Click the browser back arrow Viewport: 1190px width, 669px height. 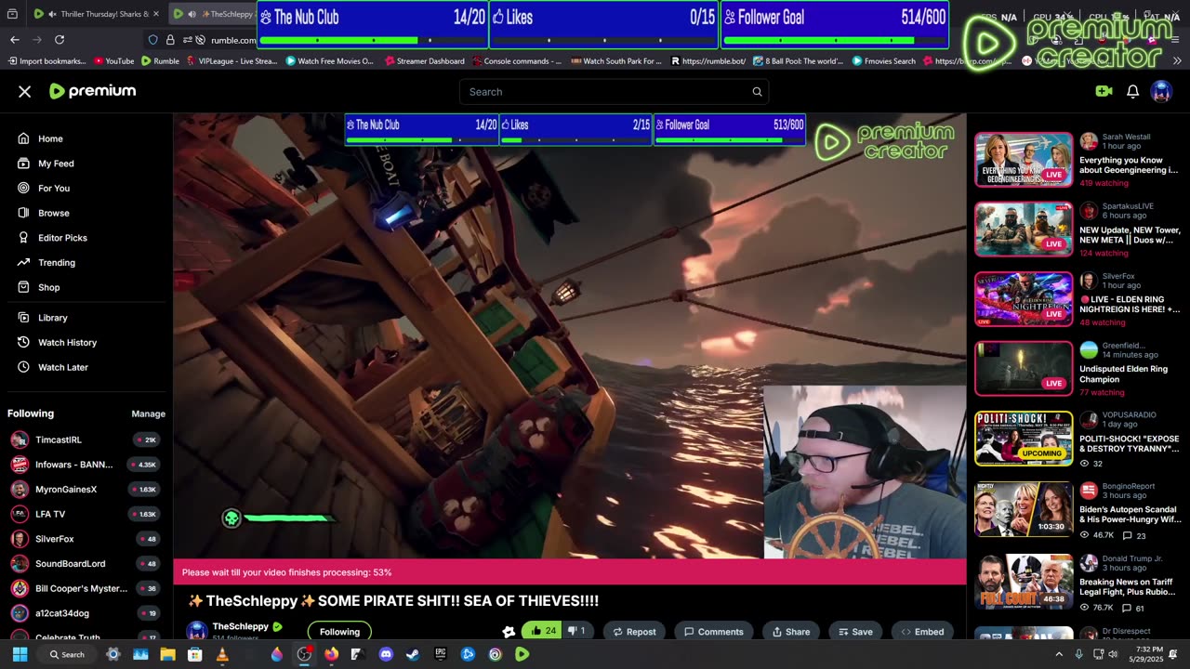[x=14, y=40]
